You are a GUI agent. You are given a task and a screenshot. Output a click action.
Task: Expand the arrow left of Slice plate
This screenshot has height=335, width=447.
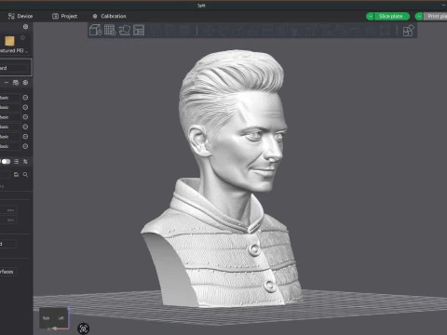(x=370, y=16)
